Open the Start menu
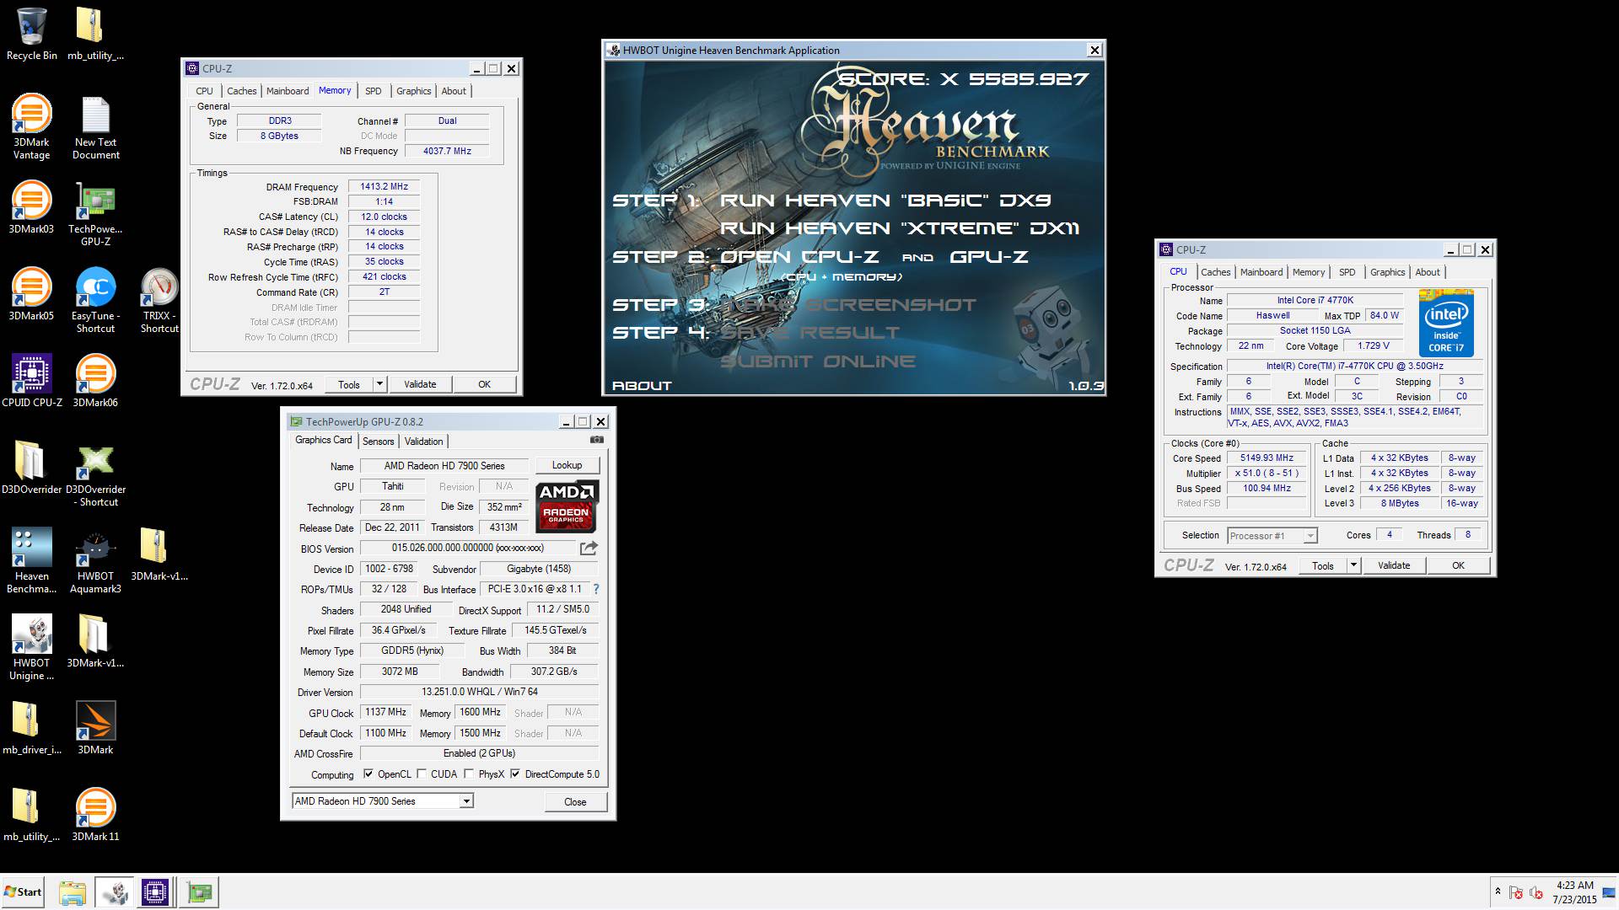Viewport: 1619px width, 910px height. click(23, 892)
